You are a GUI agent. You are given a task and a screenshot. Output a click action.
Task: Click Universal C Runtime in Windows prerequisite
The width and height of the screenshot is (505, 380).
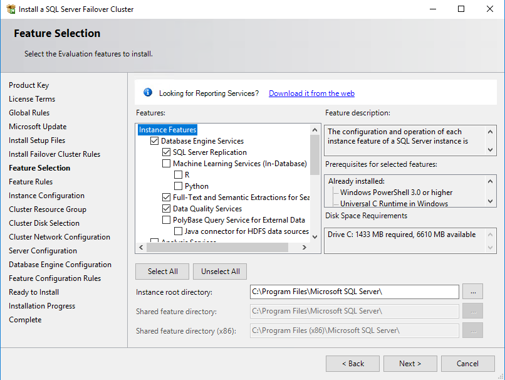tap(394, 204)
